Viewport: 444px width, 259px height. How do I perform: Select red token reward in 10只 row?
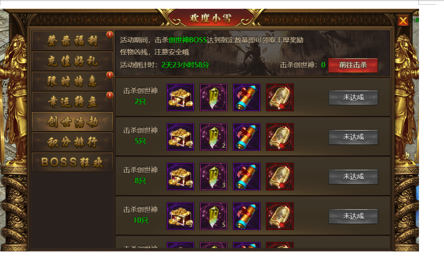[x=280, y=216]
